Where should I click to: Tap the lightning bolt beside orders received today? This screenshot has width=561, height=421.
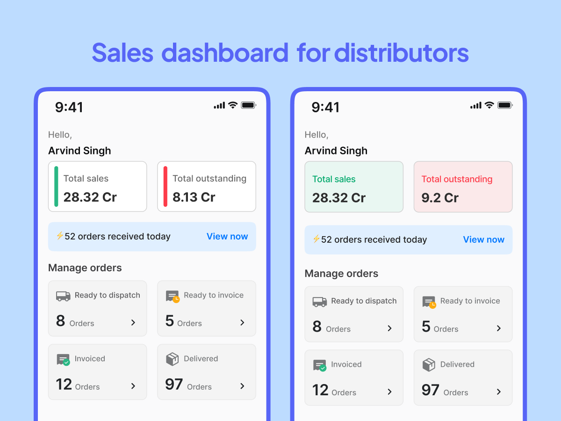[x=59, y=236]
